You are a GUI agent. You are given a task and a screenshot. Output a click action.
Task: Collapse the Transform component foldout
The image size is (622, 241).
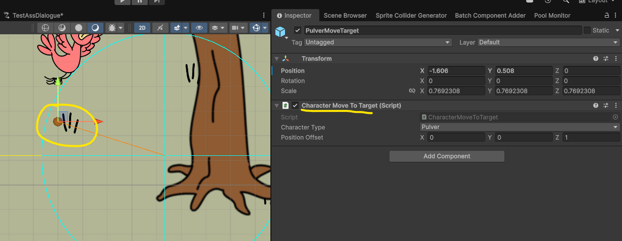click(276, 59)
